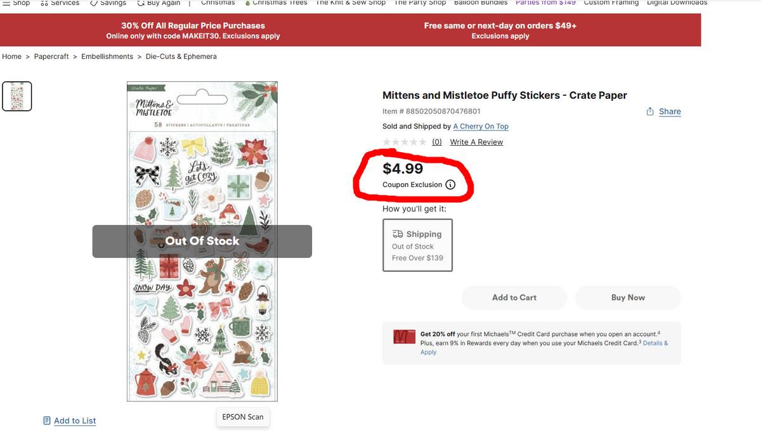This screenshot has width=761, height=431.
Task: Select the first rating star
Action: point(386,142)
